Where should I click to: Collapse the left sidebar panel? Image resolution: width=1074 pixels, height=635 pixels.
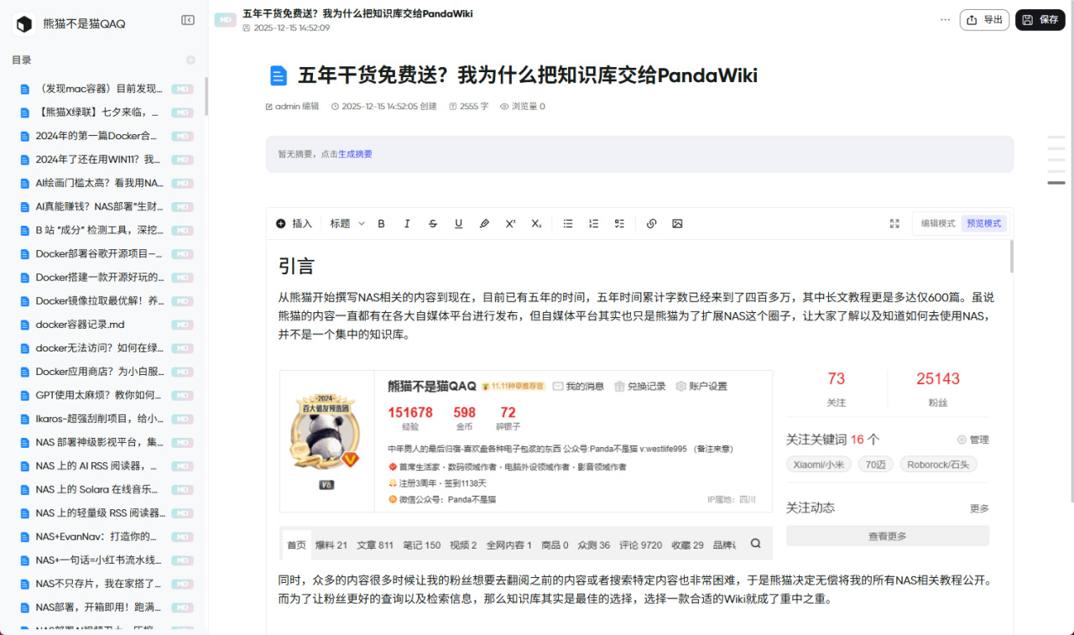coord(188,20)
